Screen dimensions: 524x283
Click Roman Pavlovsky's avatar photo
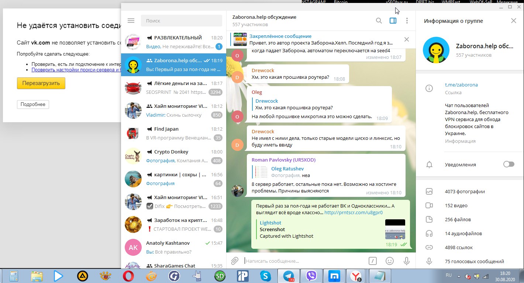pos(237,191)
